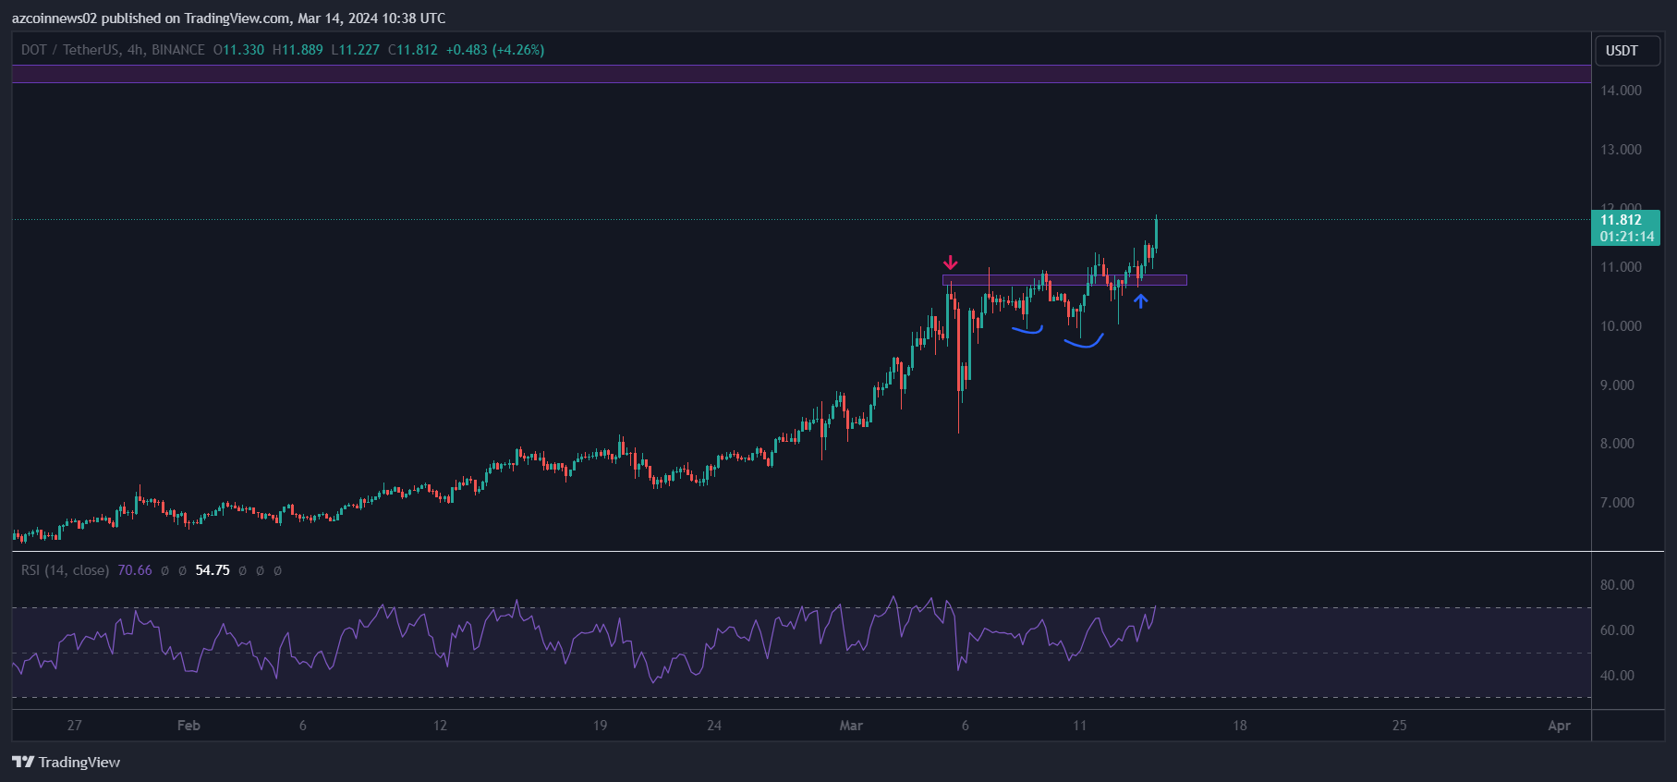The image size is (1677, 782).
Task: Click the published-on TradingView.com header text
Action: pyautogui.click(x=228, y=18)
